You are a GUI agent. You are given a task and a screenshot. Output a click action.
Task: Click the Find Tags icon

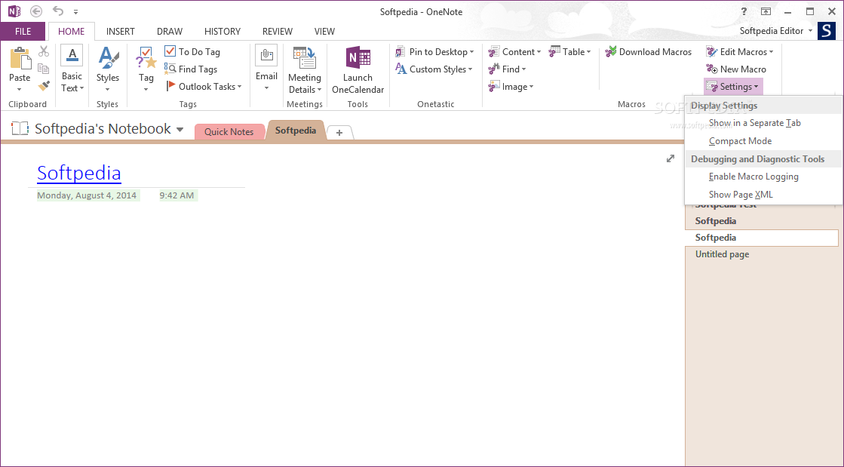click(x=170, y=69)
